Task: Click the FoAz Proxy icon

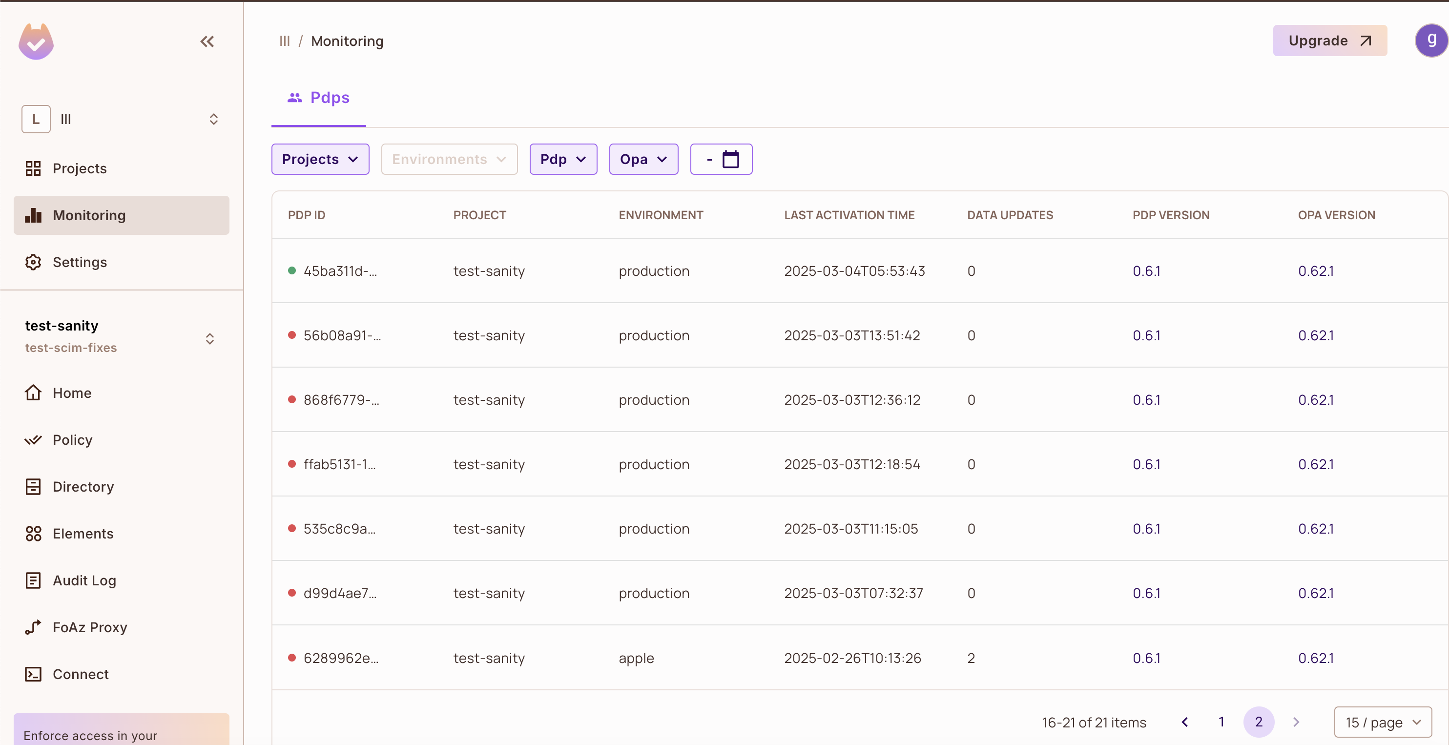Action: pos(33,627)
